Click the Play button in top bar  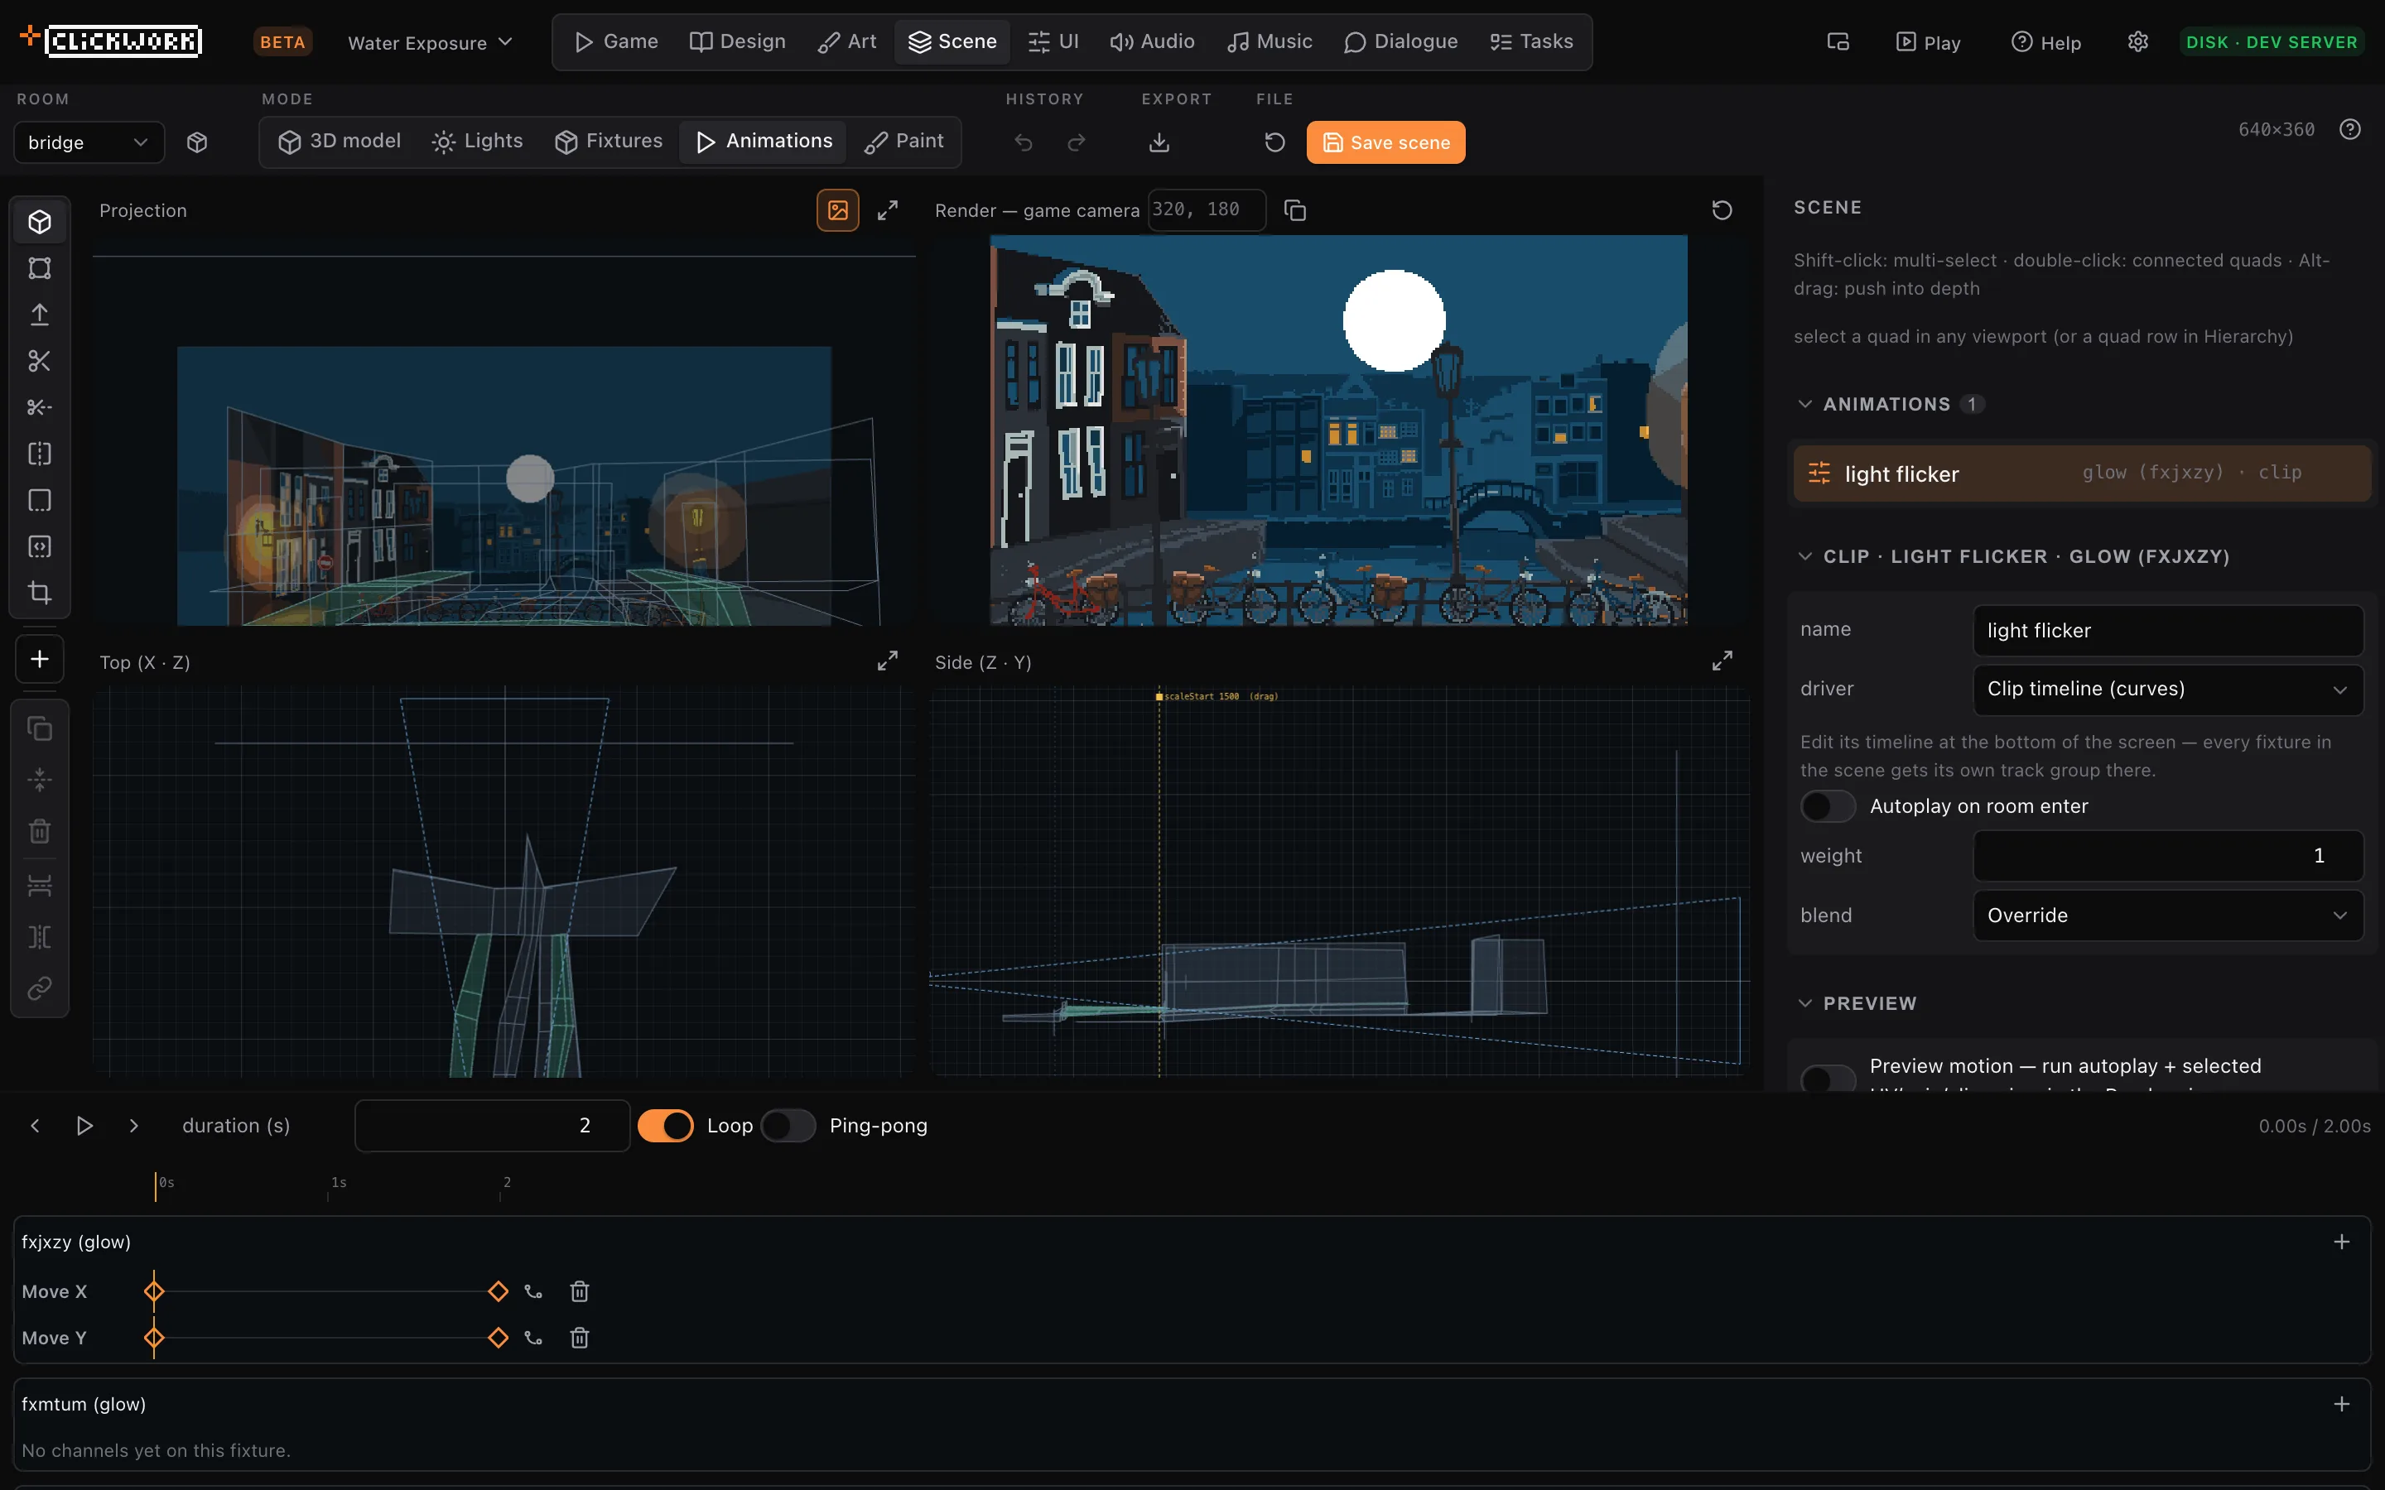click(x=1928, y=42)
